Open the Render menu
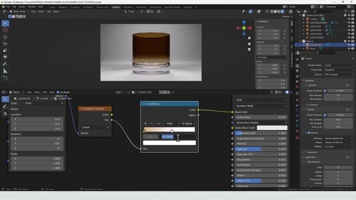This screenshot has height=200, width=356. pyautogui.click(x=22, y=7)
